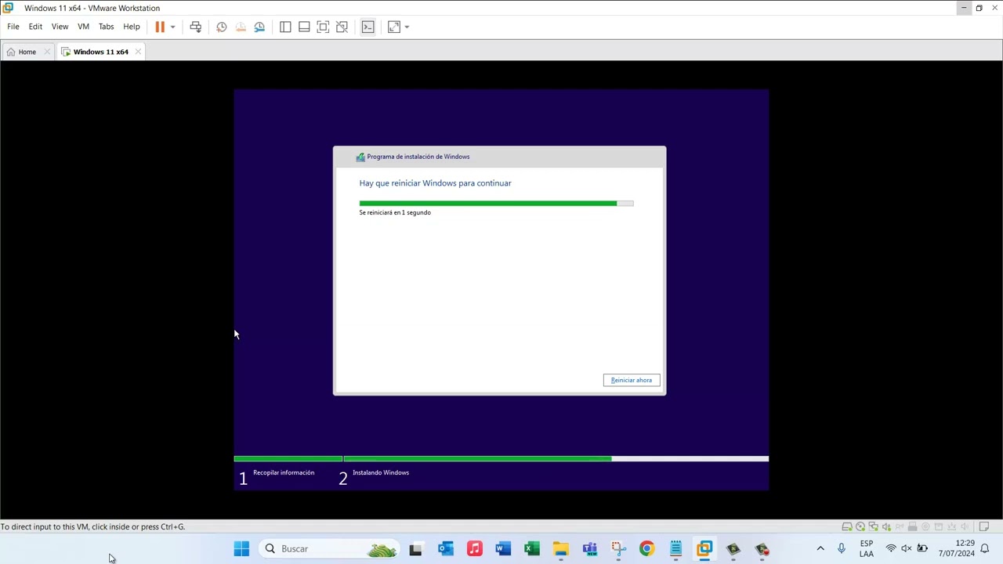Image resolution: width=1003 pixels, height=564 pixels.
Task: Open the Edit menu
Action: click(x=35, y=27)
